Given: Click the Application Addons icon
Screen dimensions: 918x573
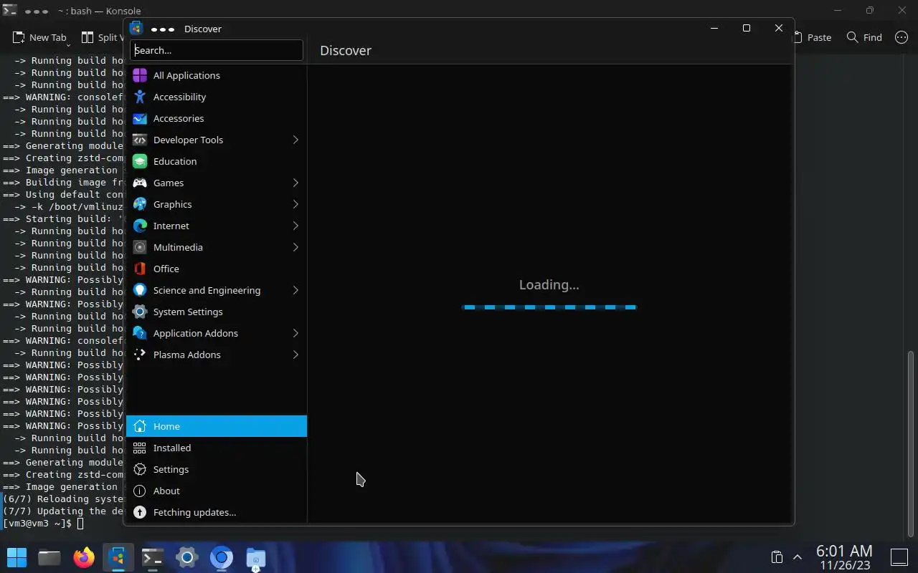Looking at the screenshot, I should pos(140,333).
